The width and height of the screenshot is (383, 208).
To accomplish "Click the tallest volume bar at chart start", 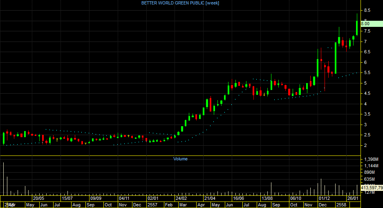I will point(3,179).
